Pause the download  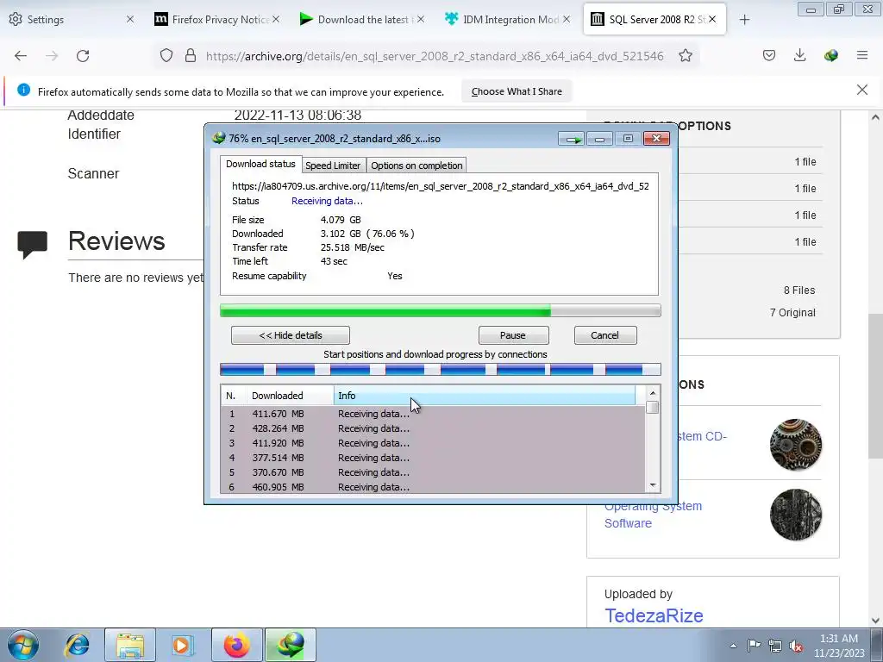click(x=513, y=335)
